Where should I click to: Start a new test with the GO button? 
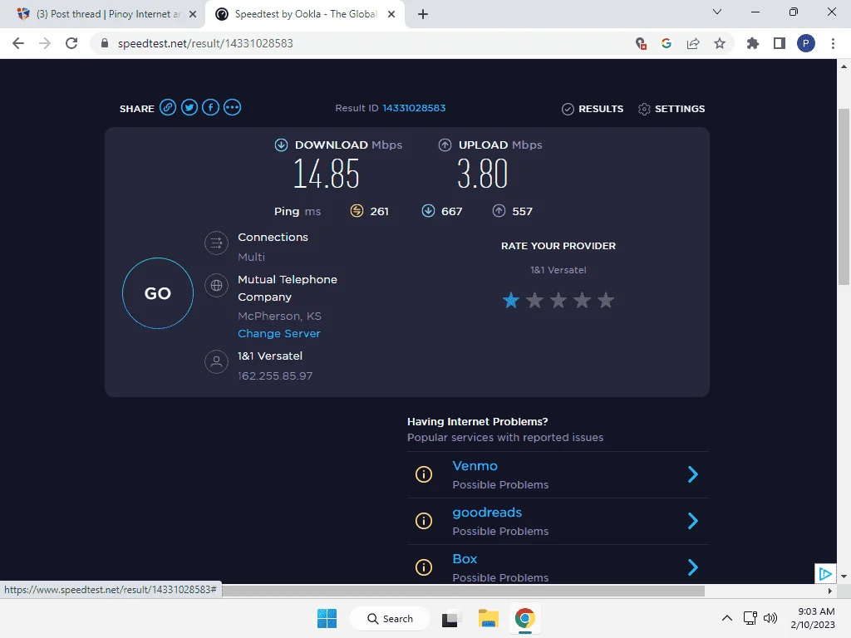158,293
